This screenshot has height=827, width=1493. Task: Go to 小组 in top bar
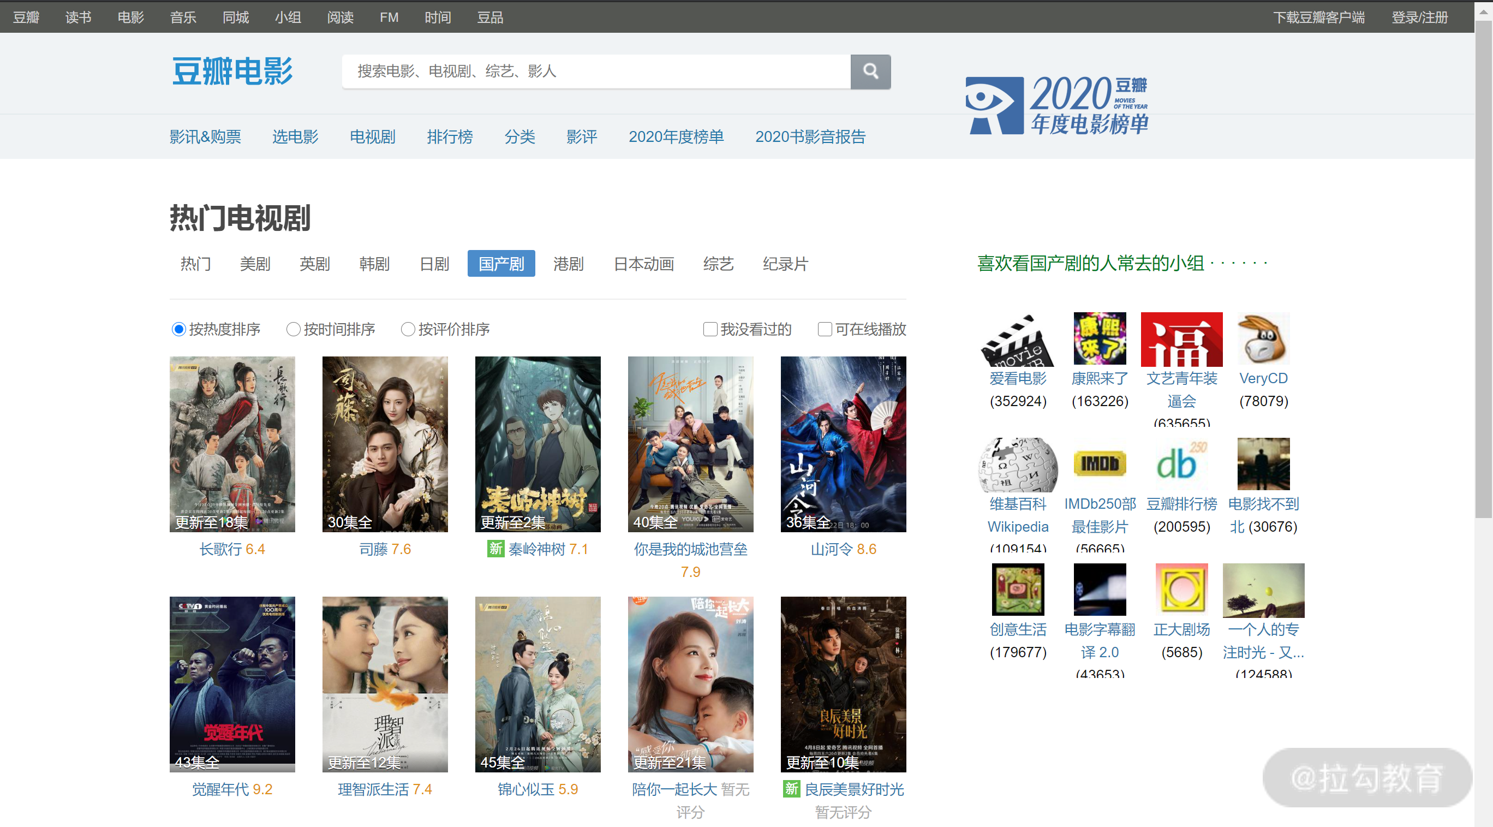click(x=288, y=17)
